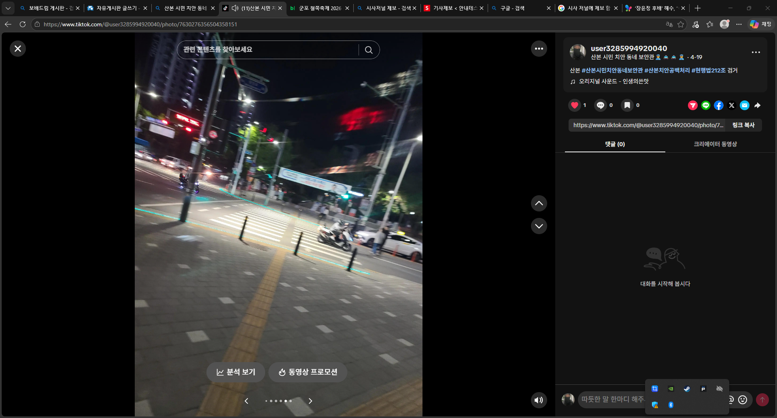Share the post through the red send icon
Image resolution: width=777 pixels, height=418 pixels.
(693, 105)
